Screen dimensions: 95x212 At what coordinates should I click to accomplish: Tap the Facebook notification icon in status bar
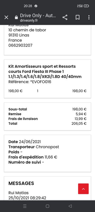pos(36,6)
